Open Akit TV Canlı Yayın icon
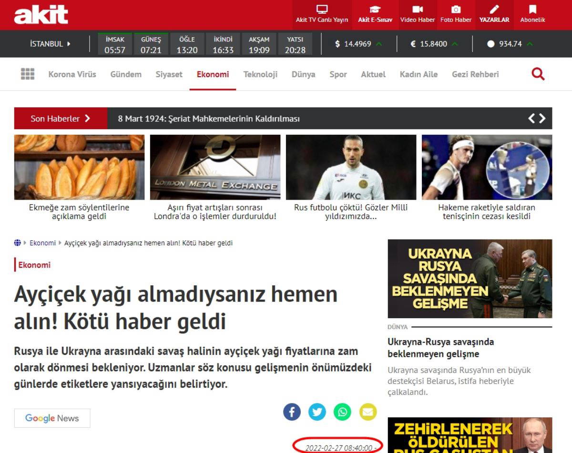The height and width of the screenshot is (453, 572). [x=322, y=10]
